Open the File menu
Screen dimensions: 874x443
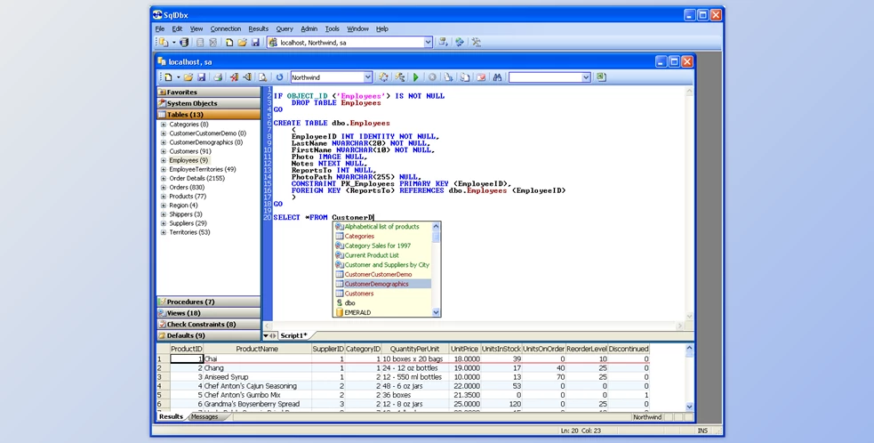coord(160,29)
